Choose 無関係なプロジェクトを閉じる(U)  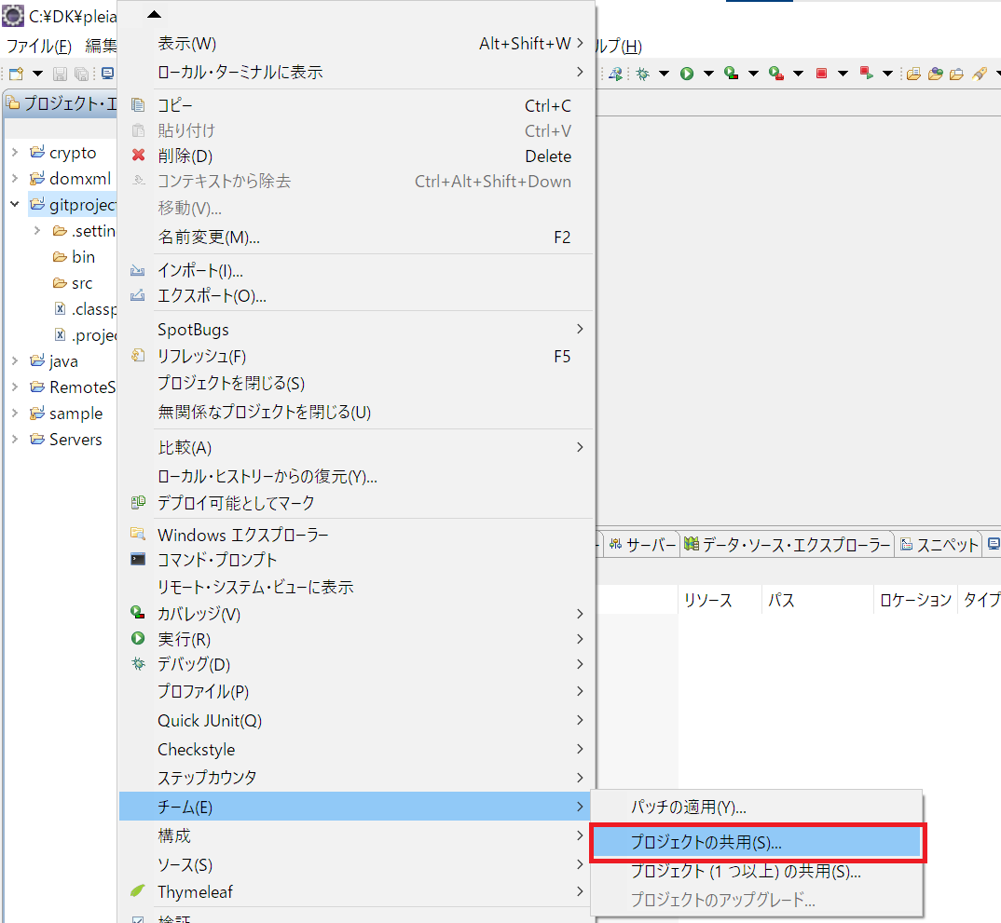point(357,412)
